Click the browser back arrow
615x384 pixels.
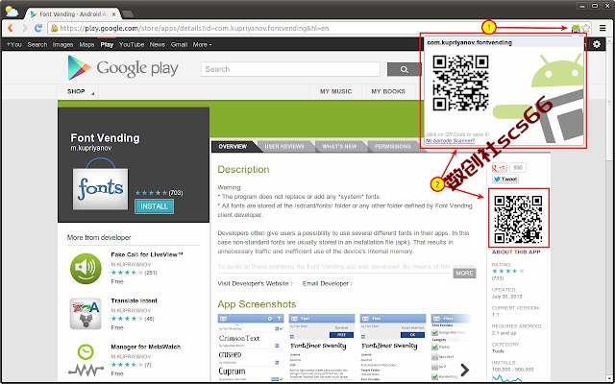(11, 28)
